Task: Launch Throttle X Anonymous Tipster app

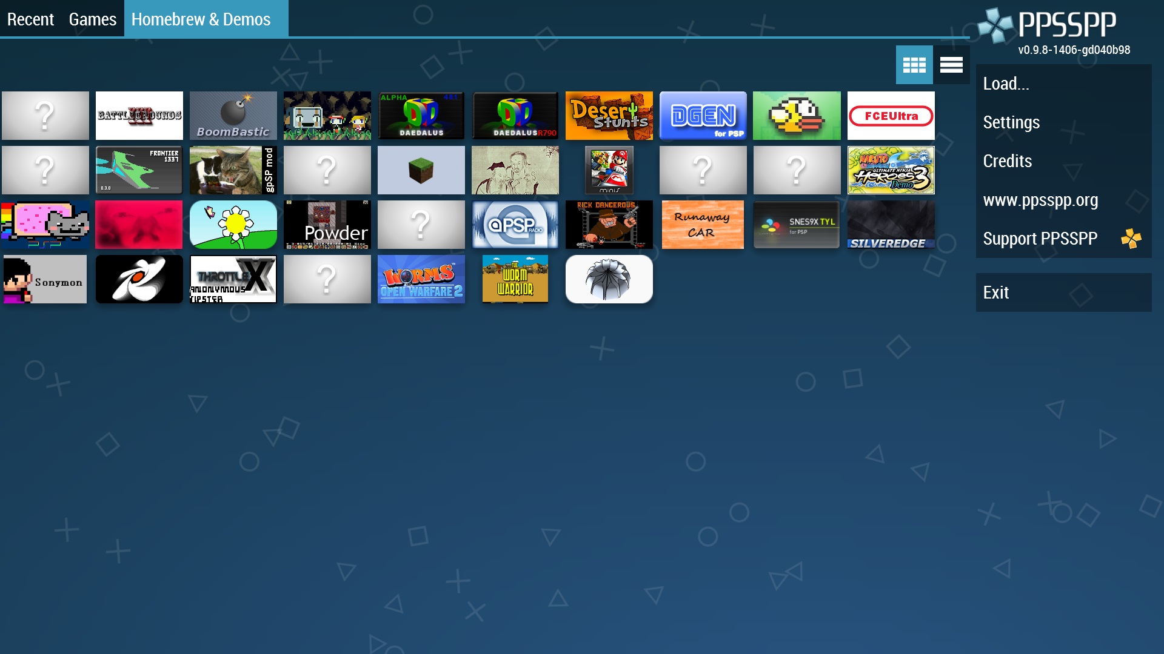Action: coord(233,279)
